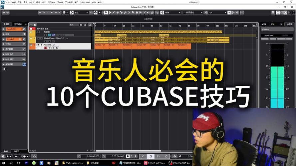Image resolution: width=296 pixels, height=166 pixels.
Task: Click the Stop button in transport bar
Action: pos(150,156)
